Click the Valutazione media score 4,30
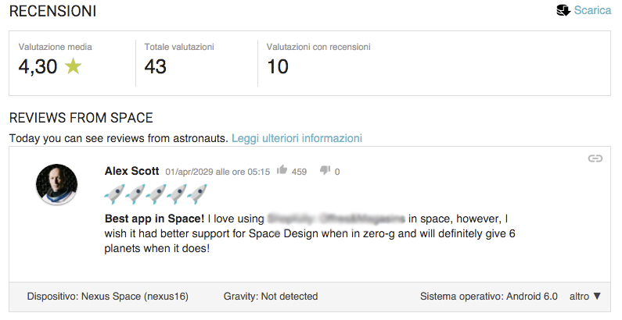622x320 pixels. pos(38,67)
